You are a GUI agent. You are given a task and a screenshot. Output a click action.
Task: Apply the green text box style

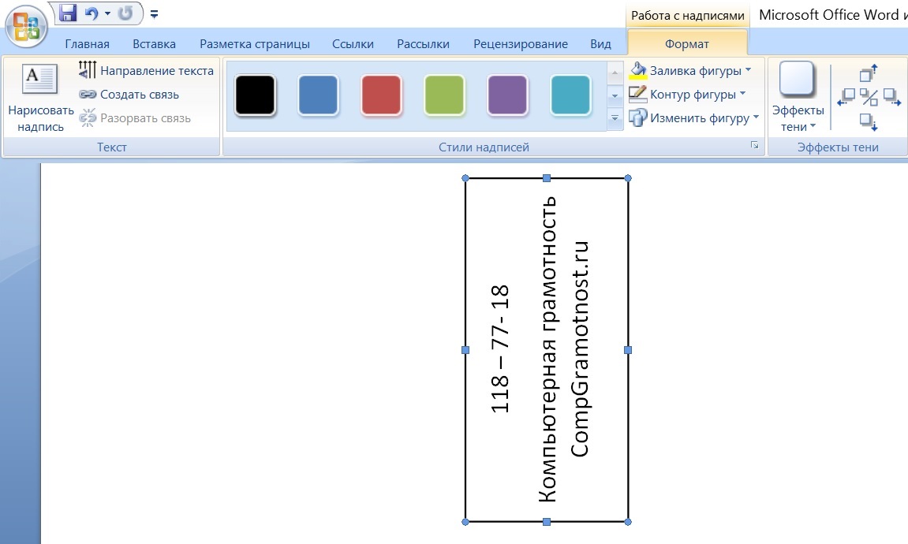click(x=444, y=95)
